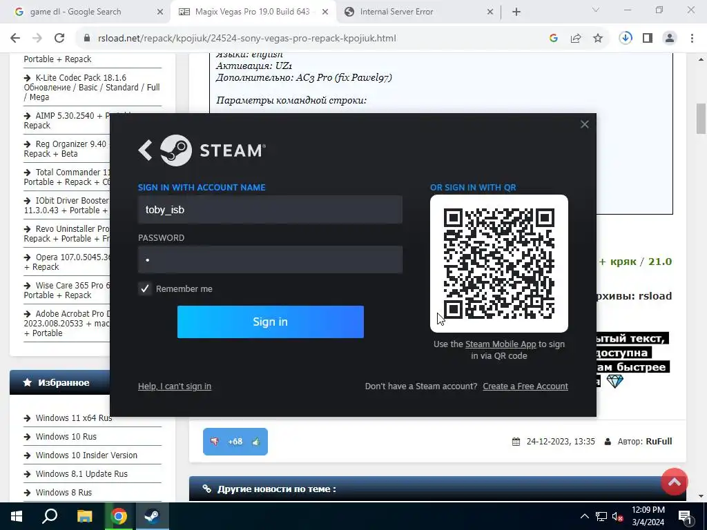Open the notification center icon
This screenshot has height=530, width=707.
[x=686, y=516]
